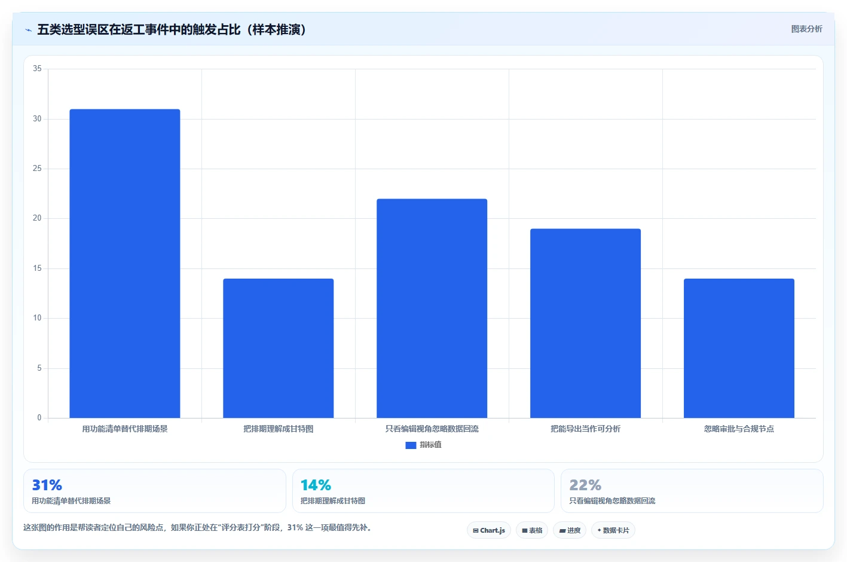Click the 31% value text

pyautogui.click(x=47, y=485)
